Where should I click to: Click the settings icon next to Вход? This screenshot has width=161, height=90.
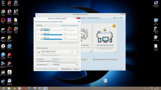[119, 18]
